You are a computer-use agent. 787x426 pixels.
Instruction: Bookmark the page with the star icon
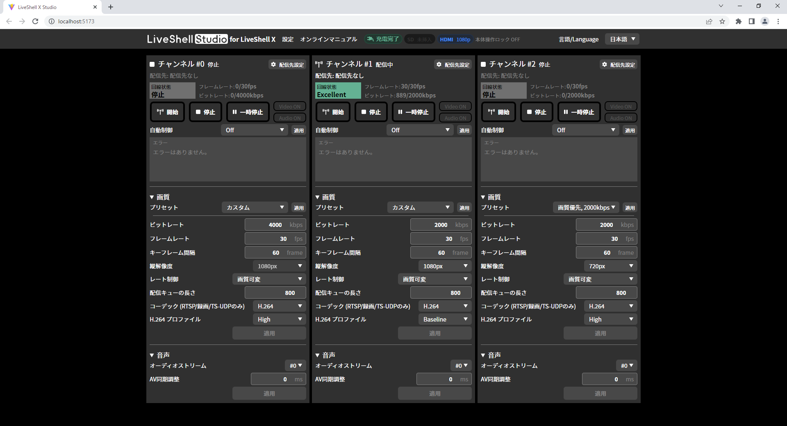[723, 21]
